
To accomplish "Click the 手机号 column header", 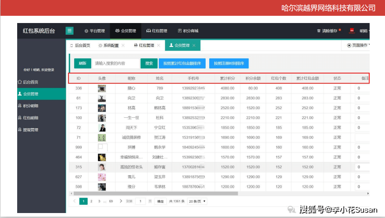I will 193,78.
